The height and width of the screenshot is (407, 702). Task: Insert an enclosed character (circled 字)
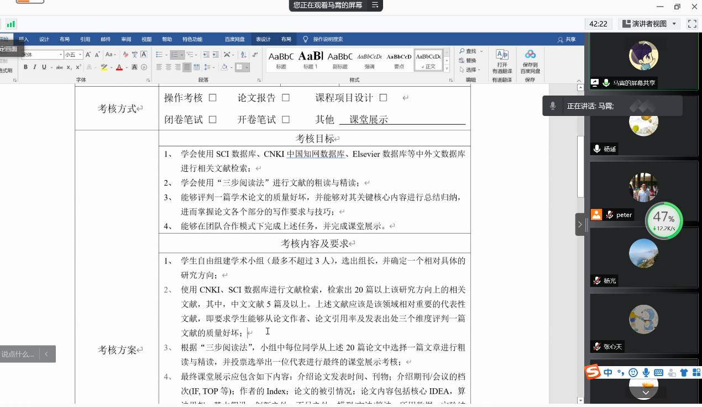pos(144,67)
